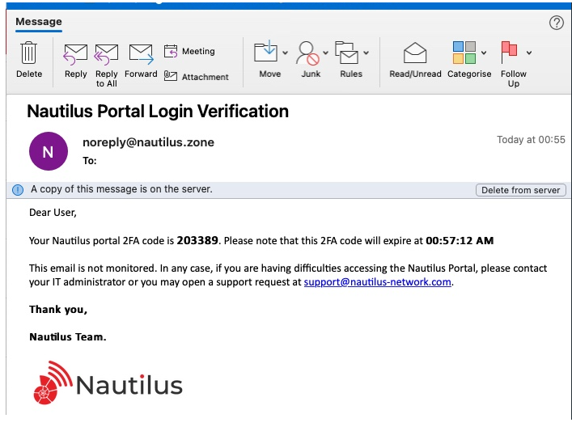
Task: Click the Categorise color squares
Action: click(x=464, y=53)
